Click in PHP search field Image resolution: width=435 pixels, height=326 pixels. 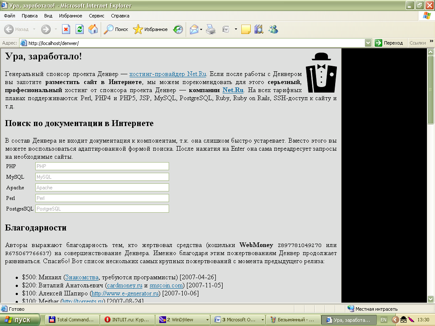tap(102, 166)
